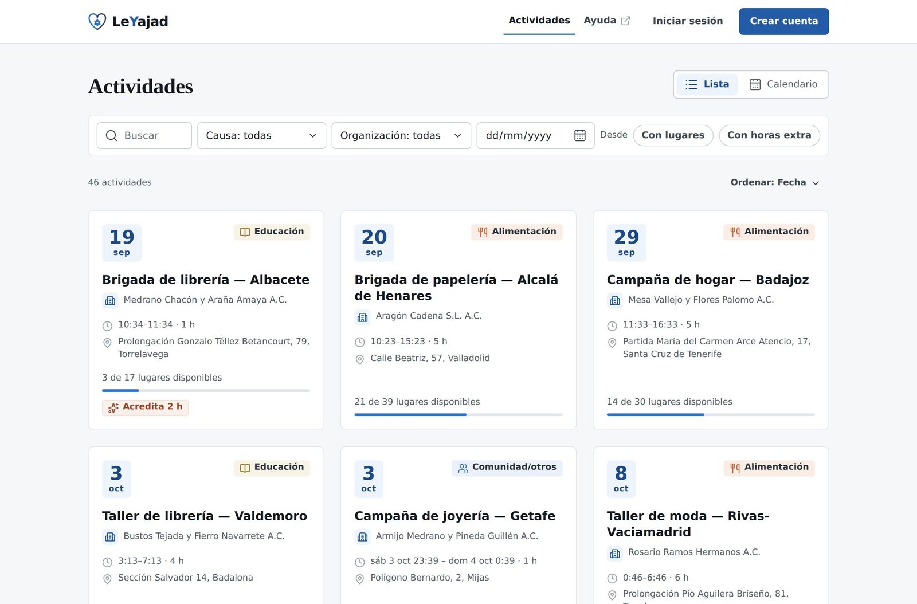The image size is (917, 604).
Task: Click cutlery icon on Campaña de hogar card
Action: click(735, 232)
